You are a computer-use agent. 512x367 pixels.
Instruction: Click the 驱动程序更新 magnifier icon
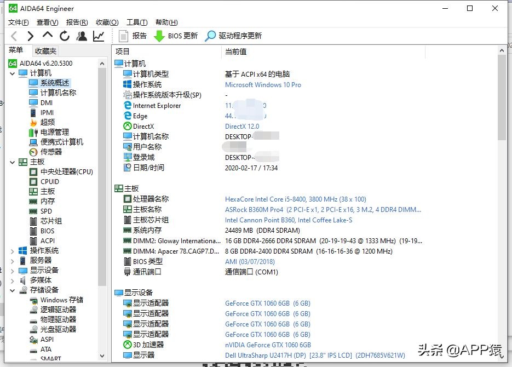pyautogui.click(x=210, y=37)
